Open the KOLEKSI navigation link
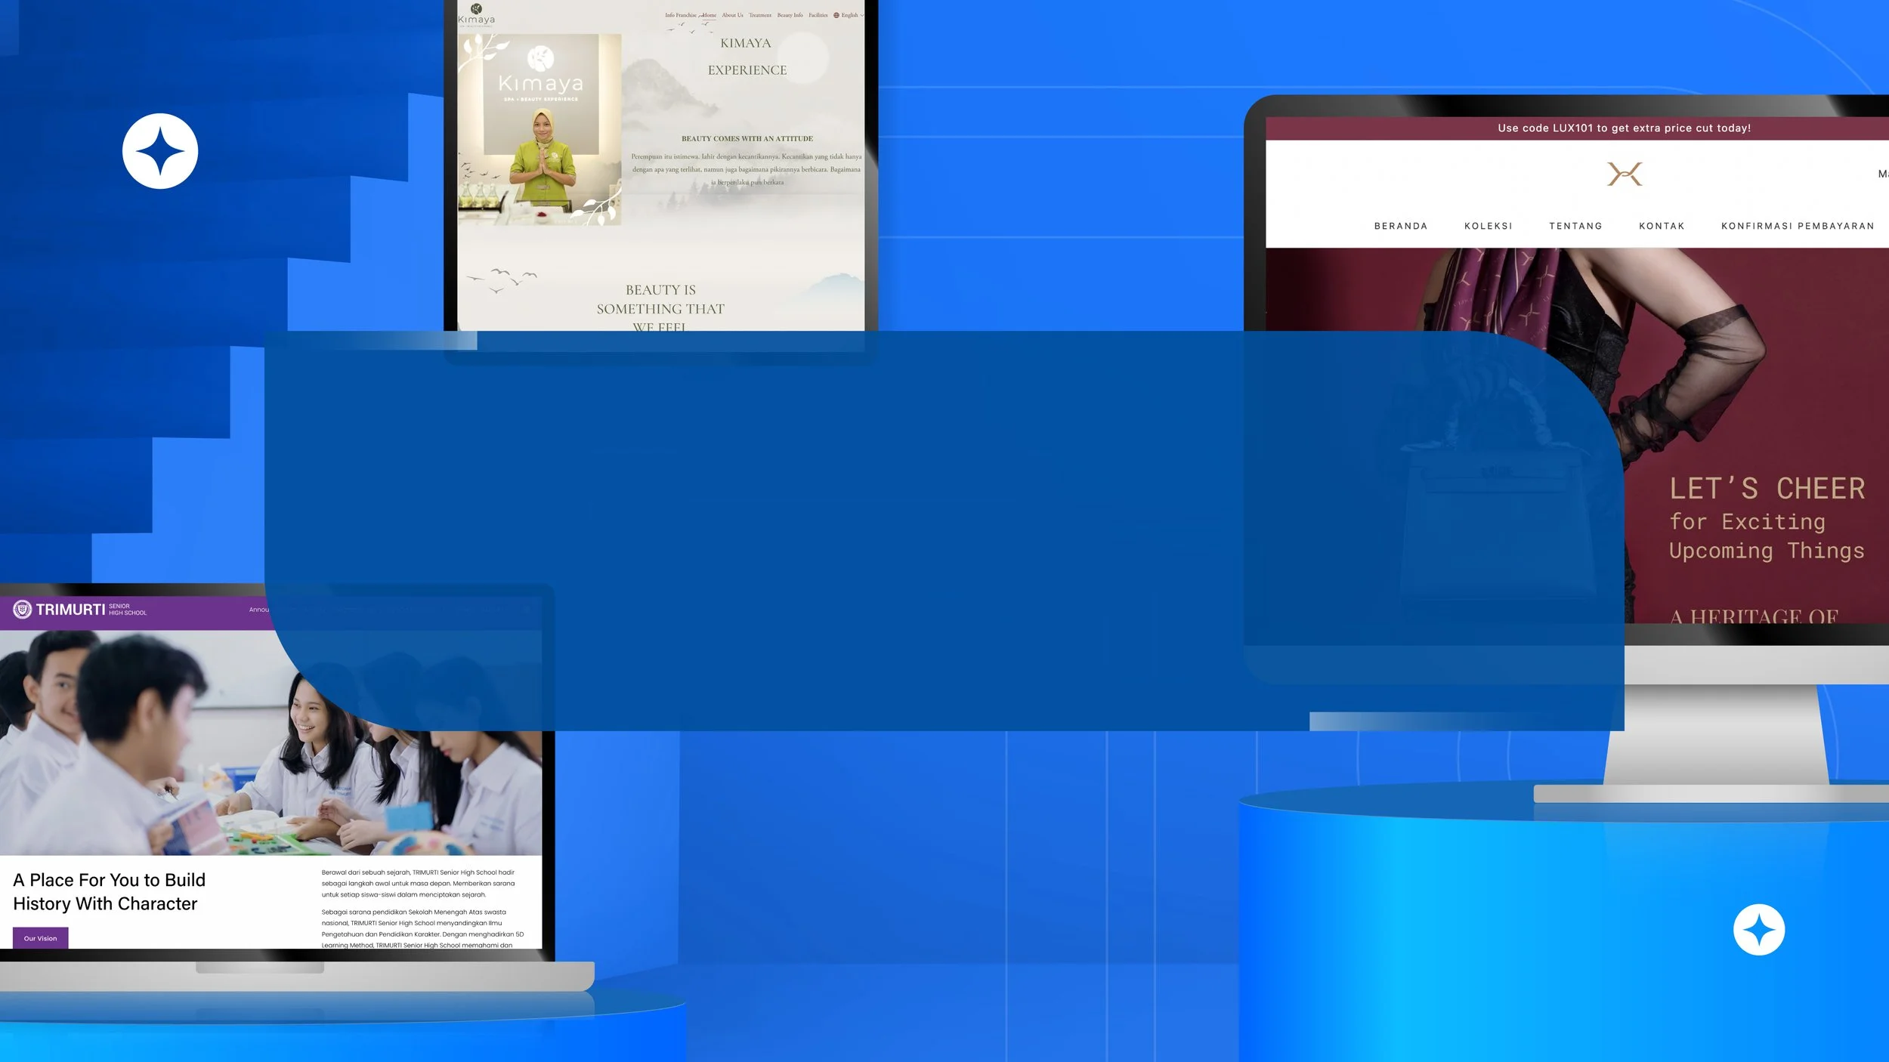The width and height of the screenshot is (1889, 1062). point(1488,226)
